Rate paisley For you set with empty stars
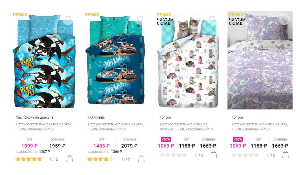 (x=245, y=155)
